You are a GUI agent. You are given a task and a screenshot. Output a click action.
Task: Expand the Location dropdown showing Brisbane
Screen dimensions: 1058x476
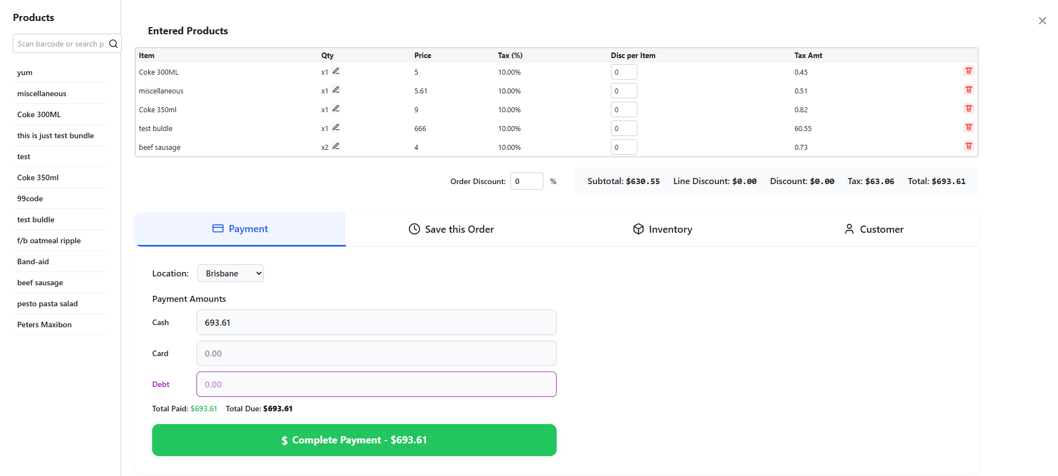[231, 273]
